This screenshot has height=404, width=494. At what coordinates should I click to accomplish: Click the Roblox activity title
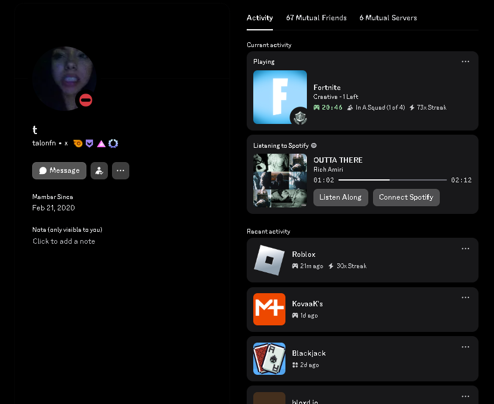304,254
